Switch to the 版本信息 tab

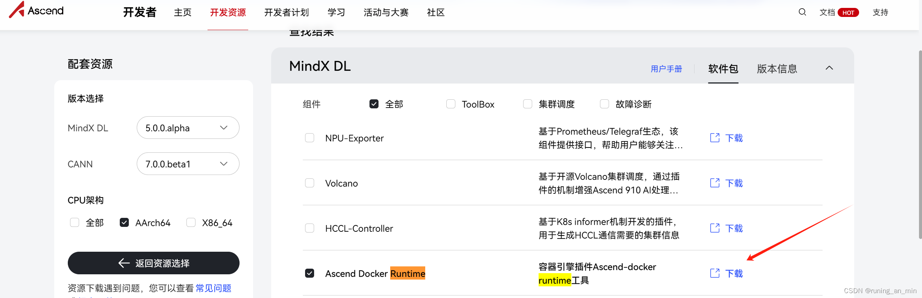777,68
